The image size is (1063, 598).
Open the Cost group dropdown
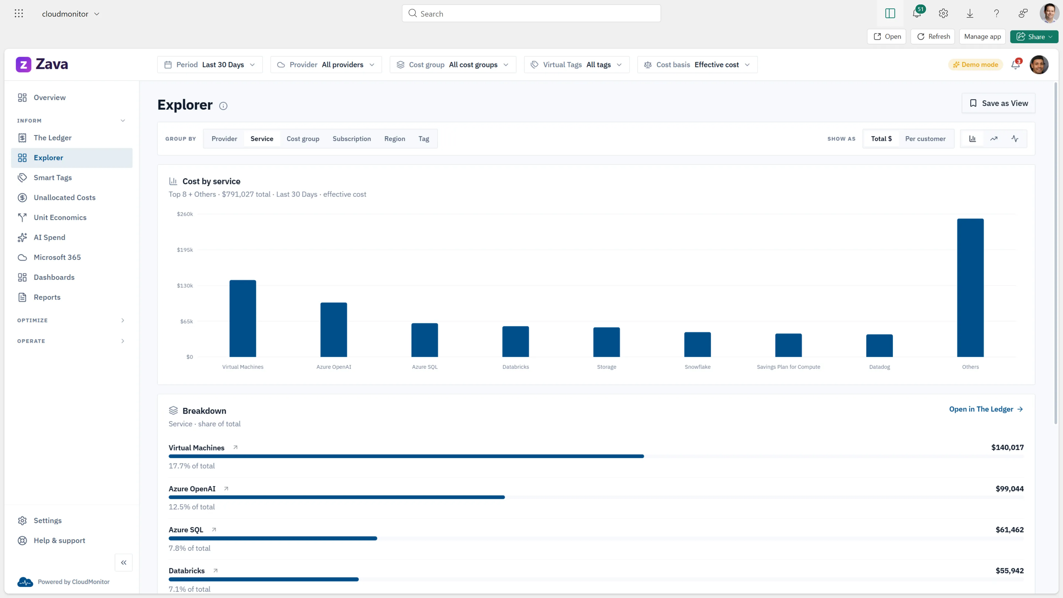pyautogui.click(x=453, y=65)
